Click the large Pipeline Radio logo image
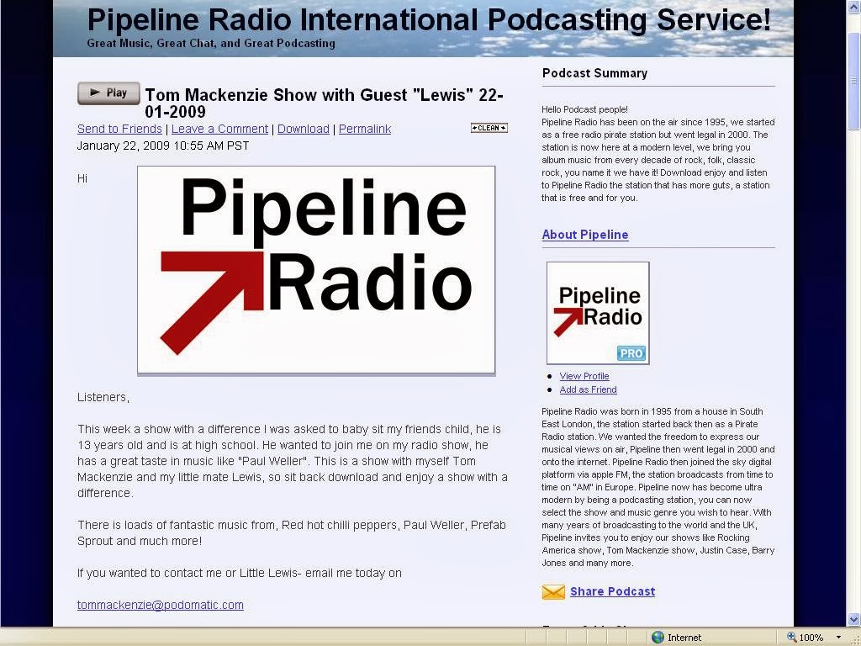The image size is (861, 646). (316, 270)
